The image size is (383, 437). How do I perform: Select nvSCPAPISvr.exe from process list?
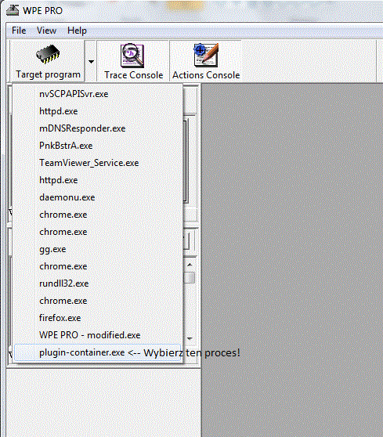tap(98, 94)
